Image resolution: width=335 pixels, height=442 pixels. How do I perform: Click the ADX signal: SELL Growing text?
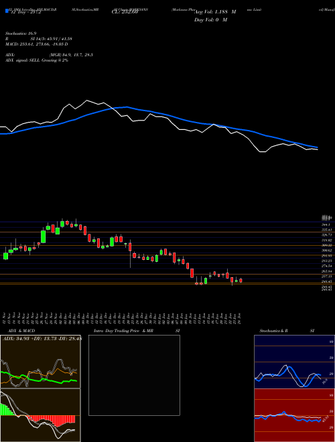[37, 60]
